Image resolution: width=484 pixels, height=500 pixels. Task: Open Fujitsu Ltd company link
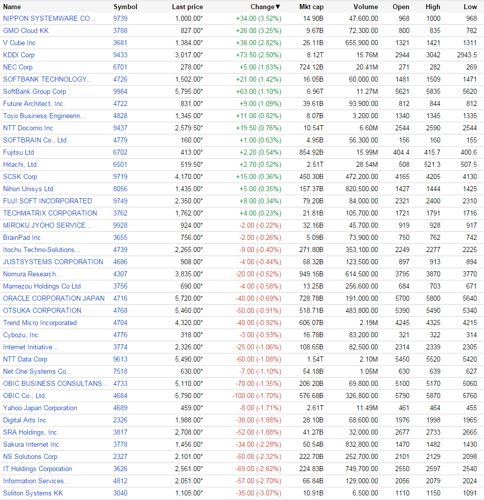(18, 153)
